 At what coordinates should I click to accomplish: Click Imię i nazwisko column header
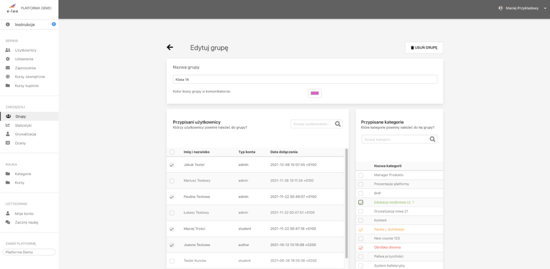click(197, 152)
